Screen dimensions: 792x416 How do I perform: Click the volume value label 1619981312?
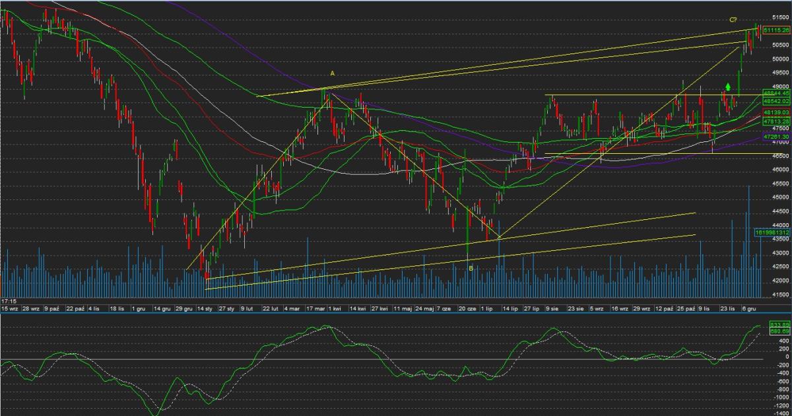point(772,232)
